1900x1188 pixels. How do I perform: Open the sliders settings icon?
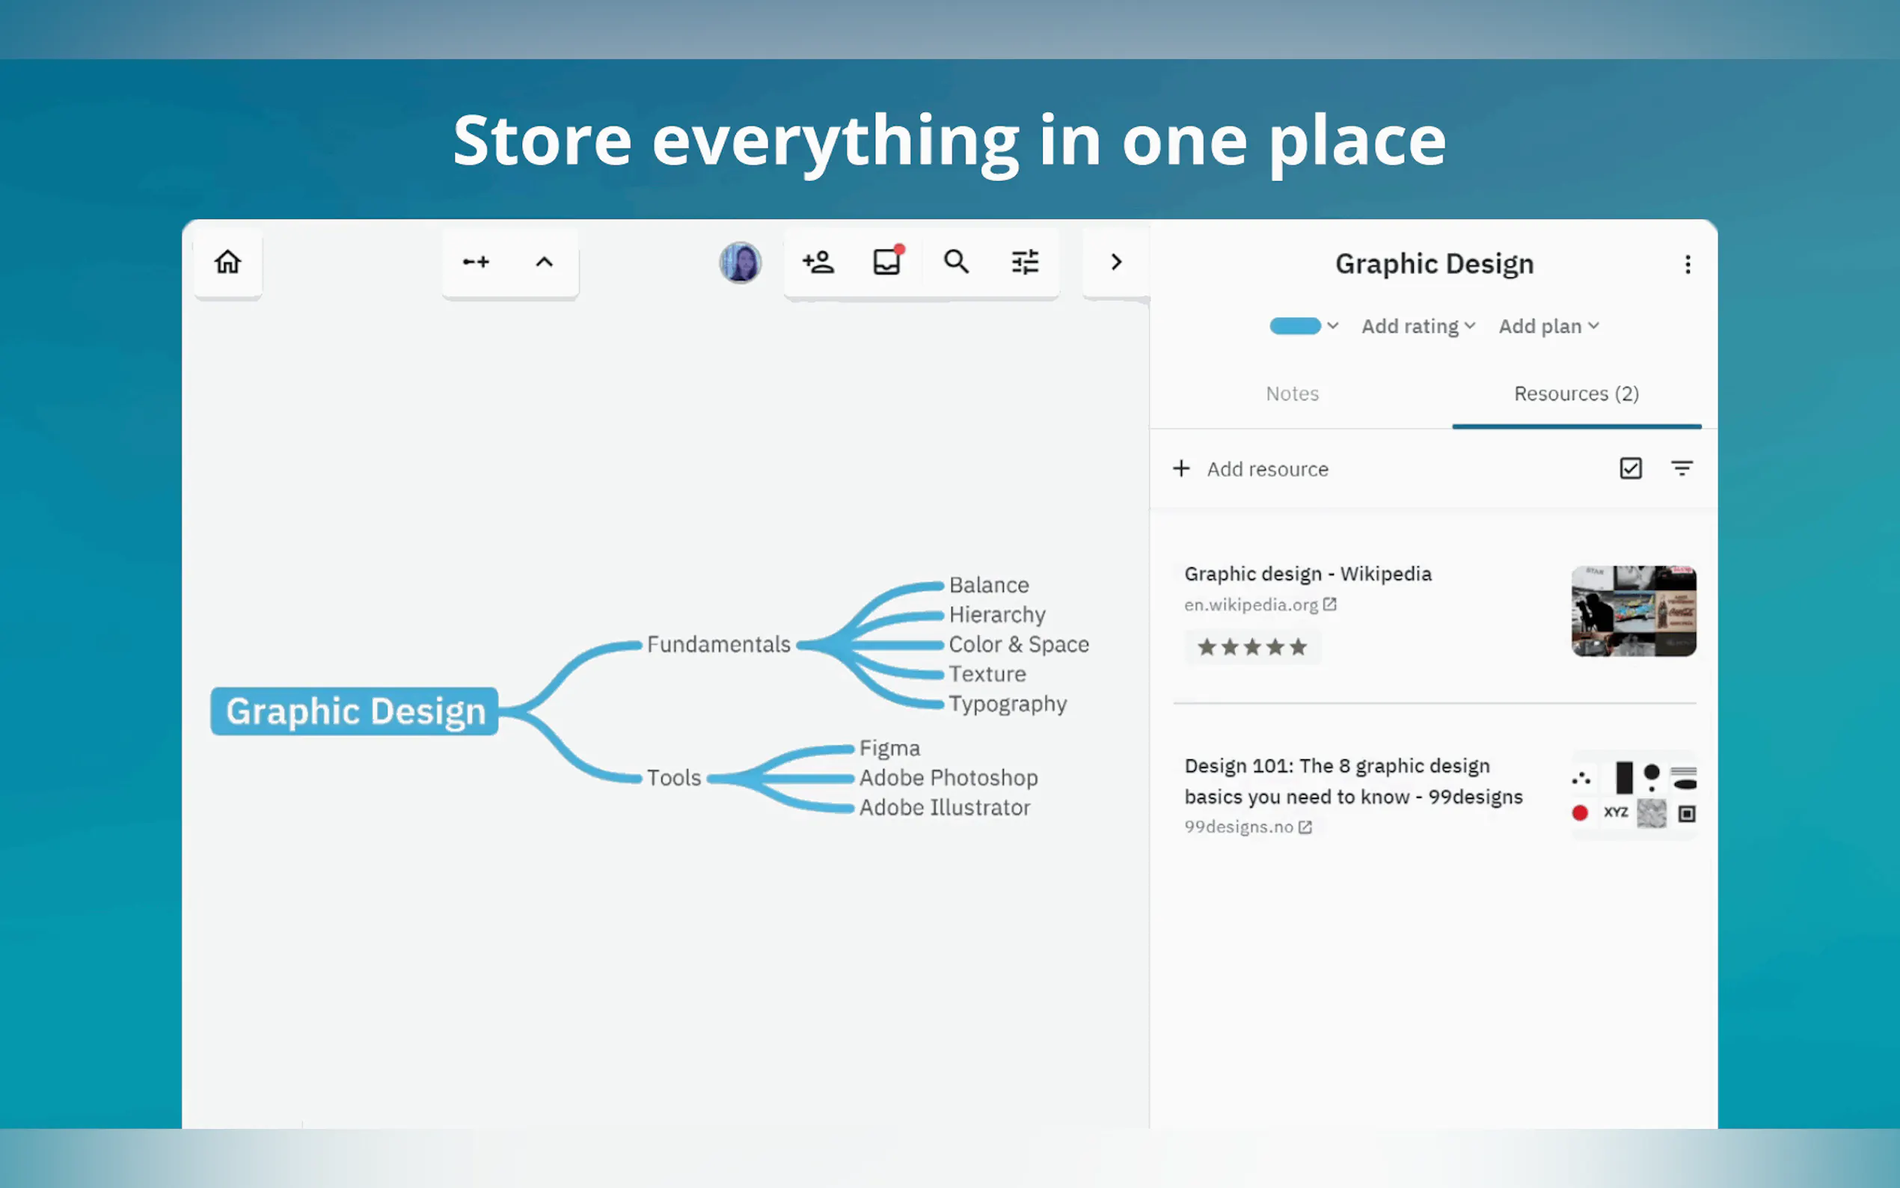click(1025, 262)
